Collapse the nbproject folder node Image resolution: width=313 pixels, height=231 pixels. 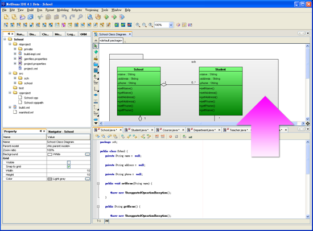point(10,44)
